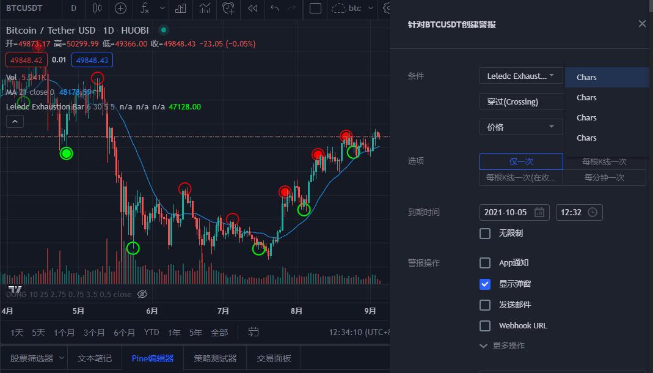Click the green market status dot
This screenshot has height=373, width=653.
164,30
